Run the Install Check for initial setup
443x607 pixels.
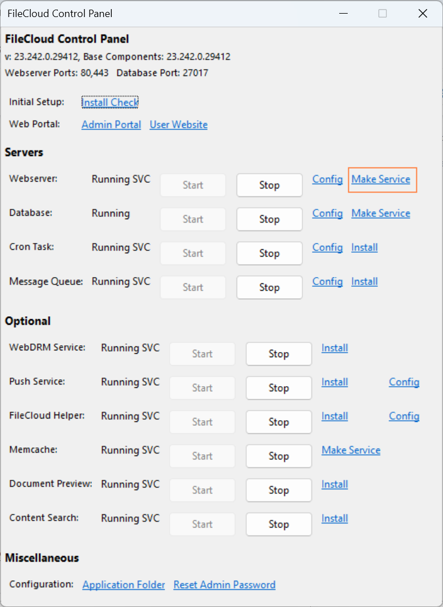pyautogui.click(x=109, y=102)
